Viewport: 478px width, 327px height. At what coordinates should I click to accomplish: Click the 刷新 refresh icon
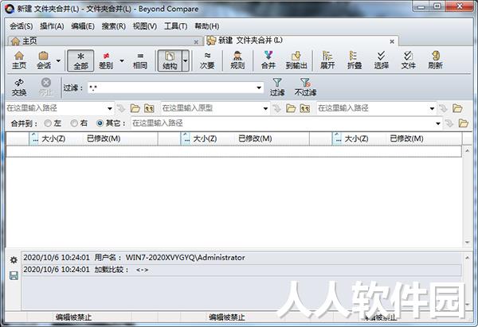(435, 60)
